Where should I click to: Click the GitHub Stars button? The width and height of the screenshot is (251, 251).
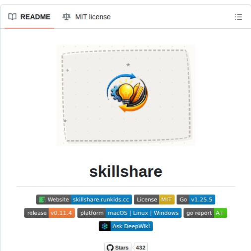(x=118, y=248)
